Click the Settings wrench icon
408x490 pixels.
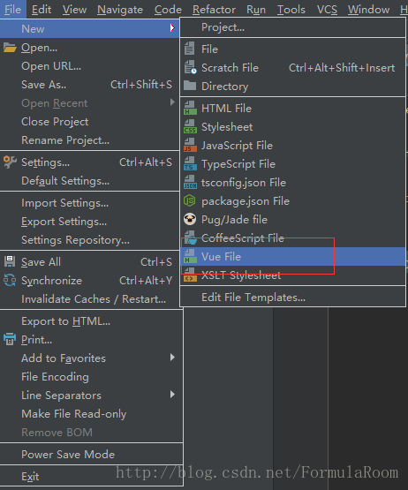[x=10, y=162]
